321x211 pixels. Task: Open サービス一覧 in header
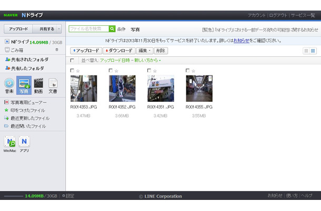303,15
